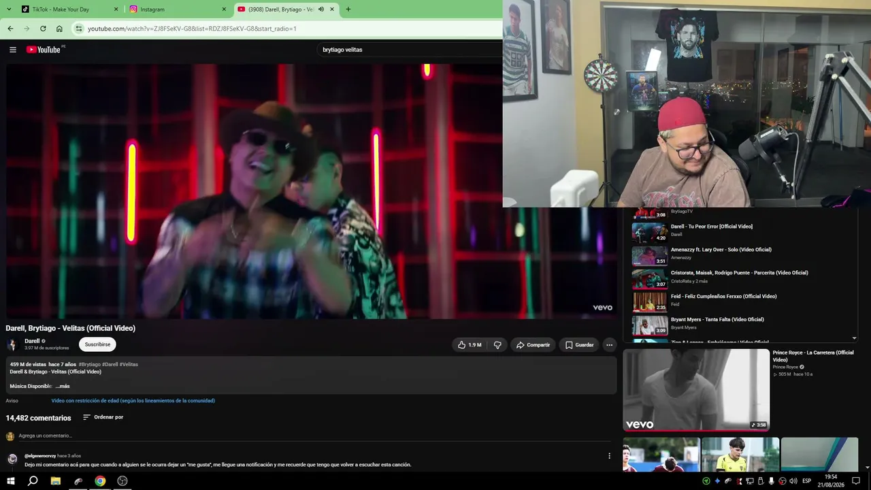Go to the YouTube home logo
This screenshot has height=490, width=871.
click(44, 50)
